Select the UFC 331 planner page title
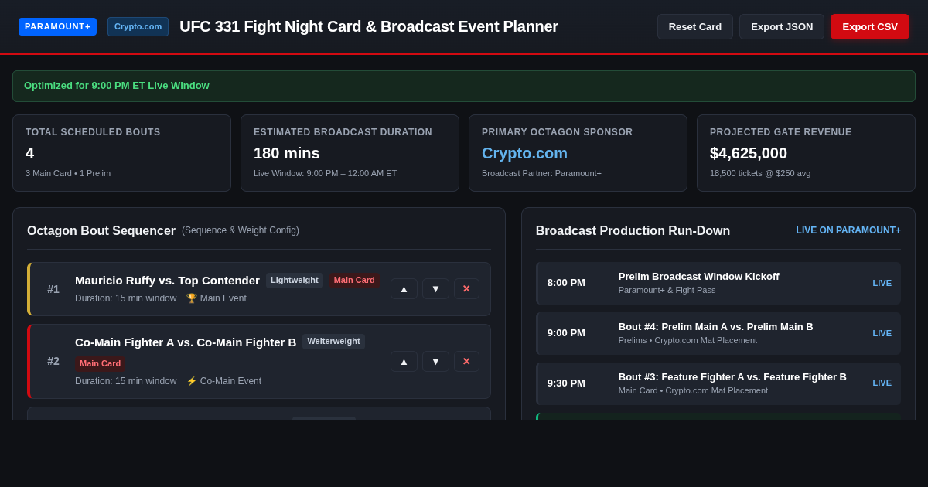The width and height of the screenshot is (928, 487). (369, 26)
